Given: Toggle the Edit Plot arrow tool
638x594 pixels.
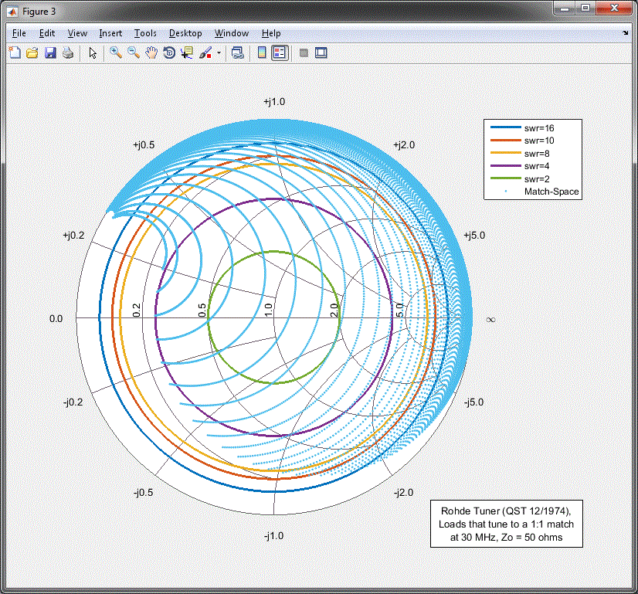Looking at the screenshot, I should click(x=93, y=53).
